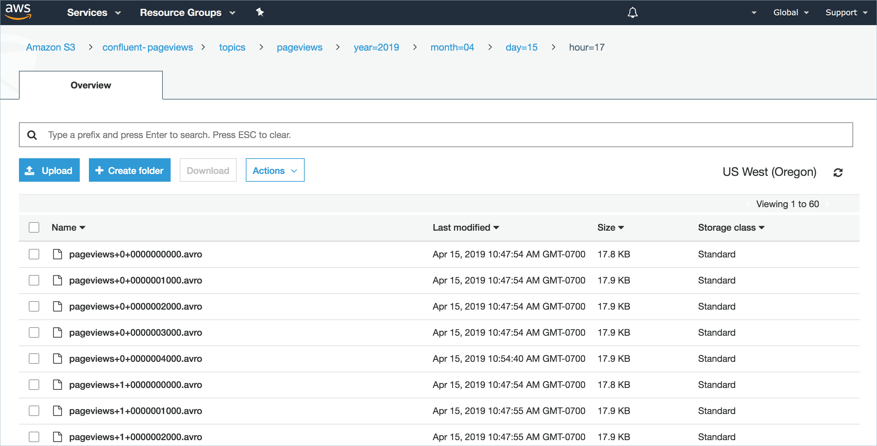Viewport: 877px width, 446px height.
Task: Click the search magnifier icon
Action: click(32, 135)
